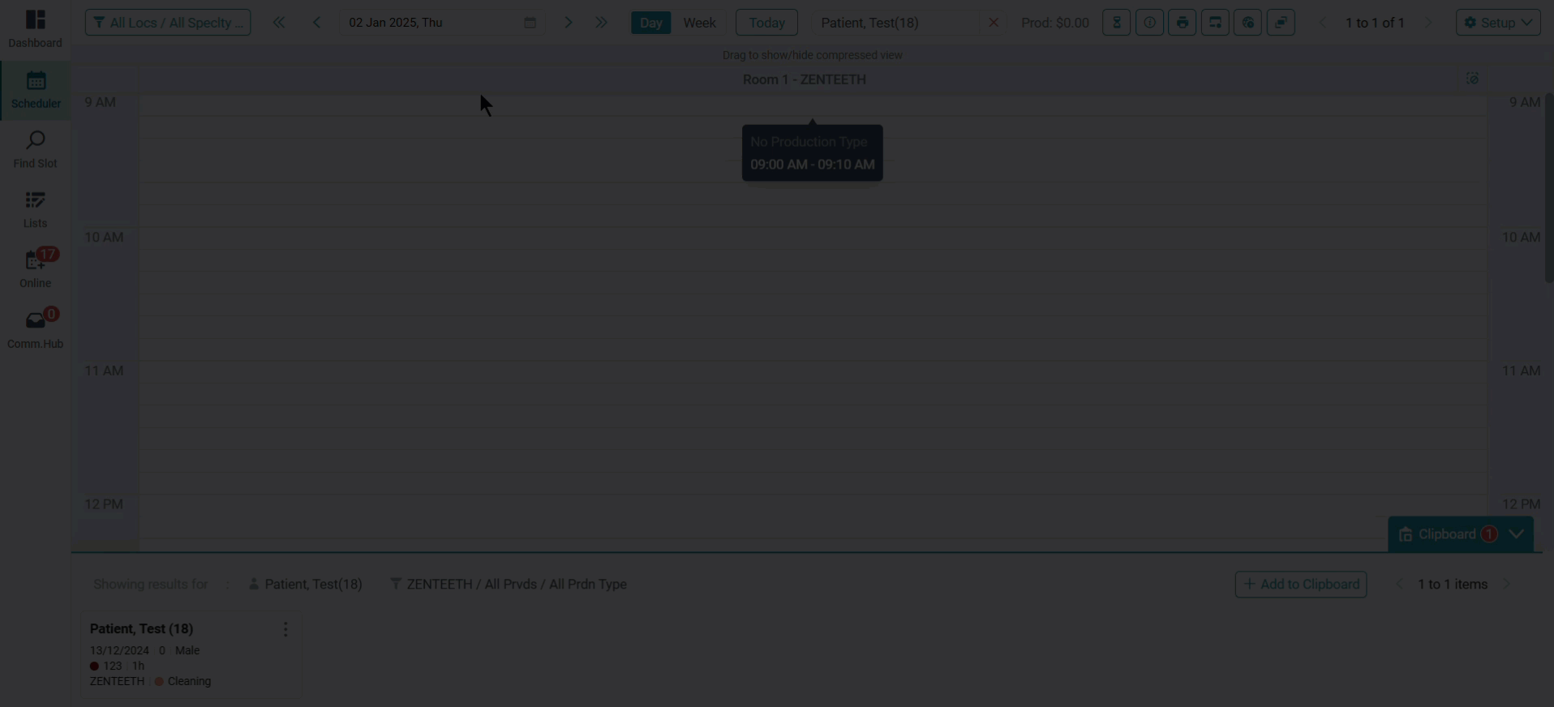
Task: Click the Room 1 block slot icon
Action: (x=1472, y=79)
